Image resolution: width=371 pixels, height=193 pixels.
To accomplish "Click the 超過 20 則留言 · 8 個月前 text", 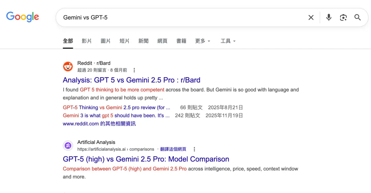I will pyautogui.click(x=102, y=70).
